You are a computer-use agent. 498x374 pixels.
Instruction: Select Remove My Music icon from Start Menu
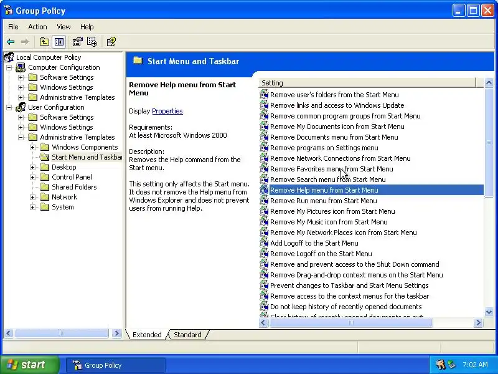pos(329,222)
